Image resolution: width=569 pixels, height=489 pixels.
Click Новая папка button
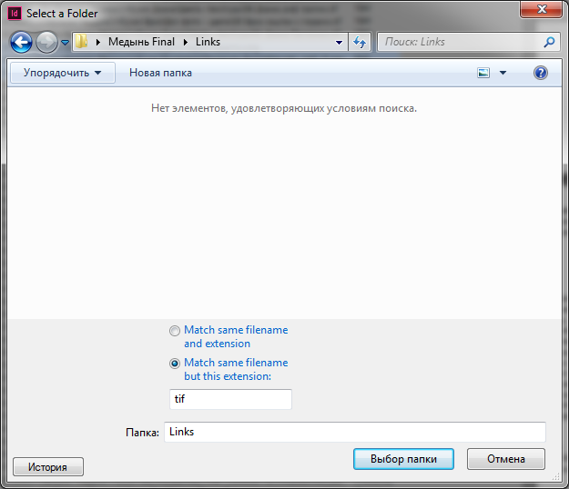click(160, 73)
